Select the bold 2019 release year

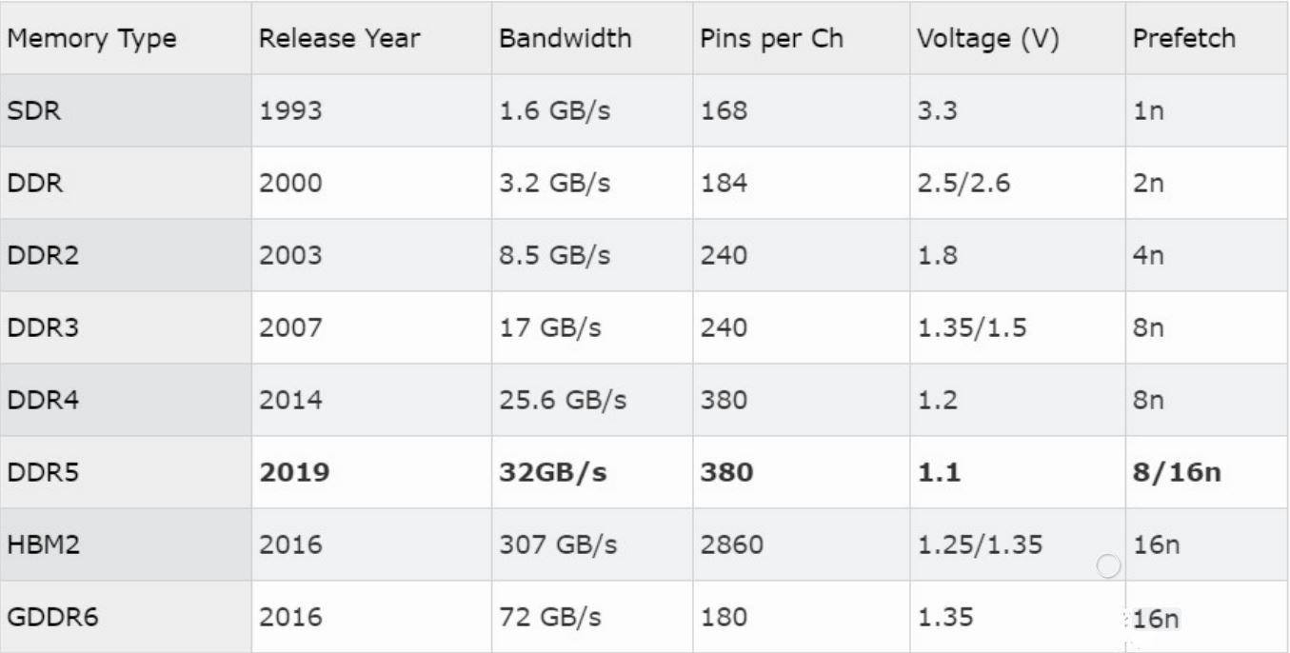294,472
